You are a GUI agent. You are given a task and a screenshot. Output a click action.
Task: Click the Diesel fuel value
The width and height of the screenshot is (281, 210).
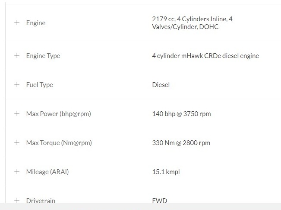pyautogui.click(x=161, y=85)
